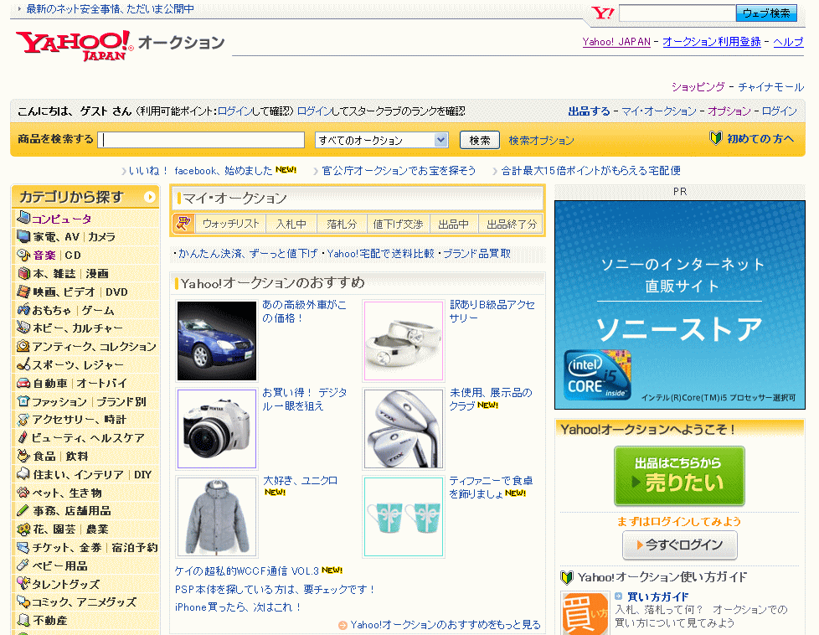819x635 pixels.
Task: Click the ヘルプ link
Action: [x=788, y=42]
